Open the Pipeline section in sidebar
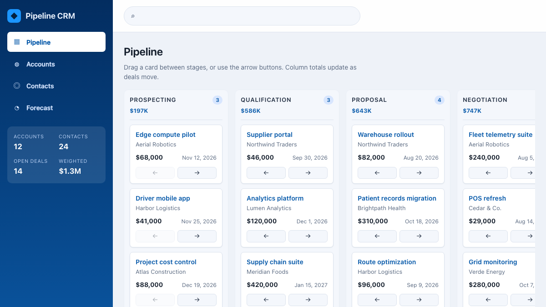Viewport: 546px width, 307px height. pyautogui.click(x=56, y=42)
